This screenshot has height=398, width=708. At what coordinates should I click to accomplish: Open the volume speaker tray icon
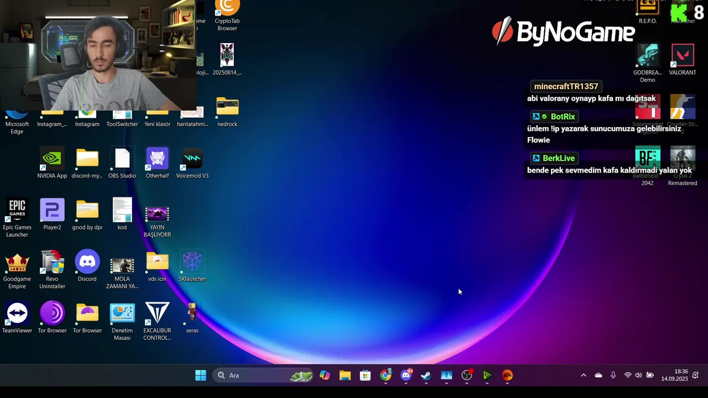tap(638, 375)
